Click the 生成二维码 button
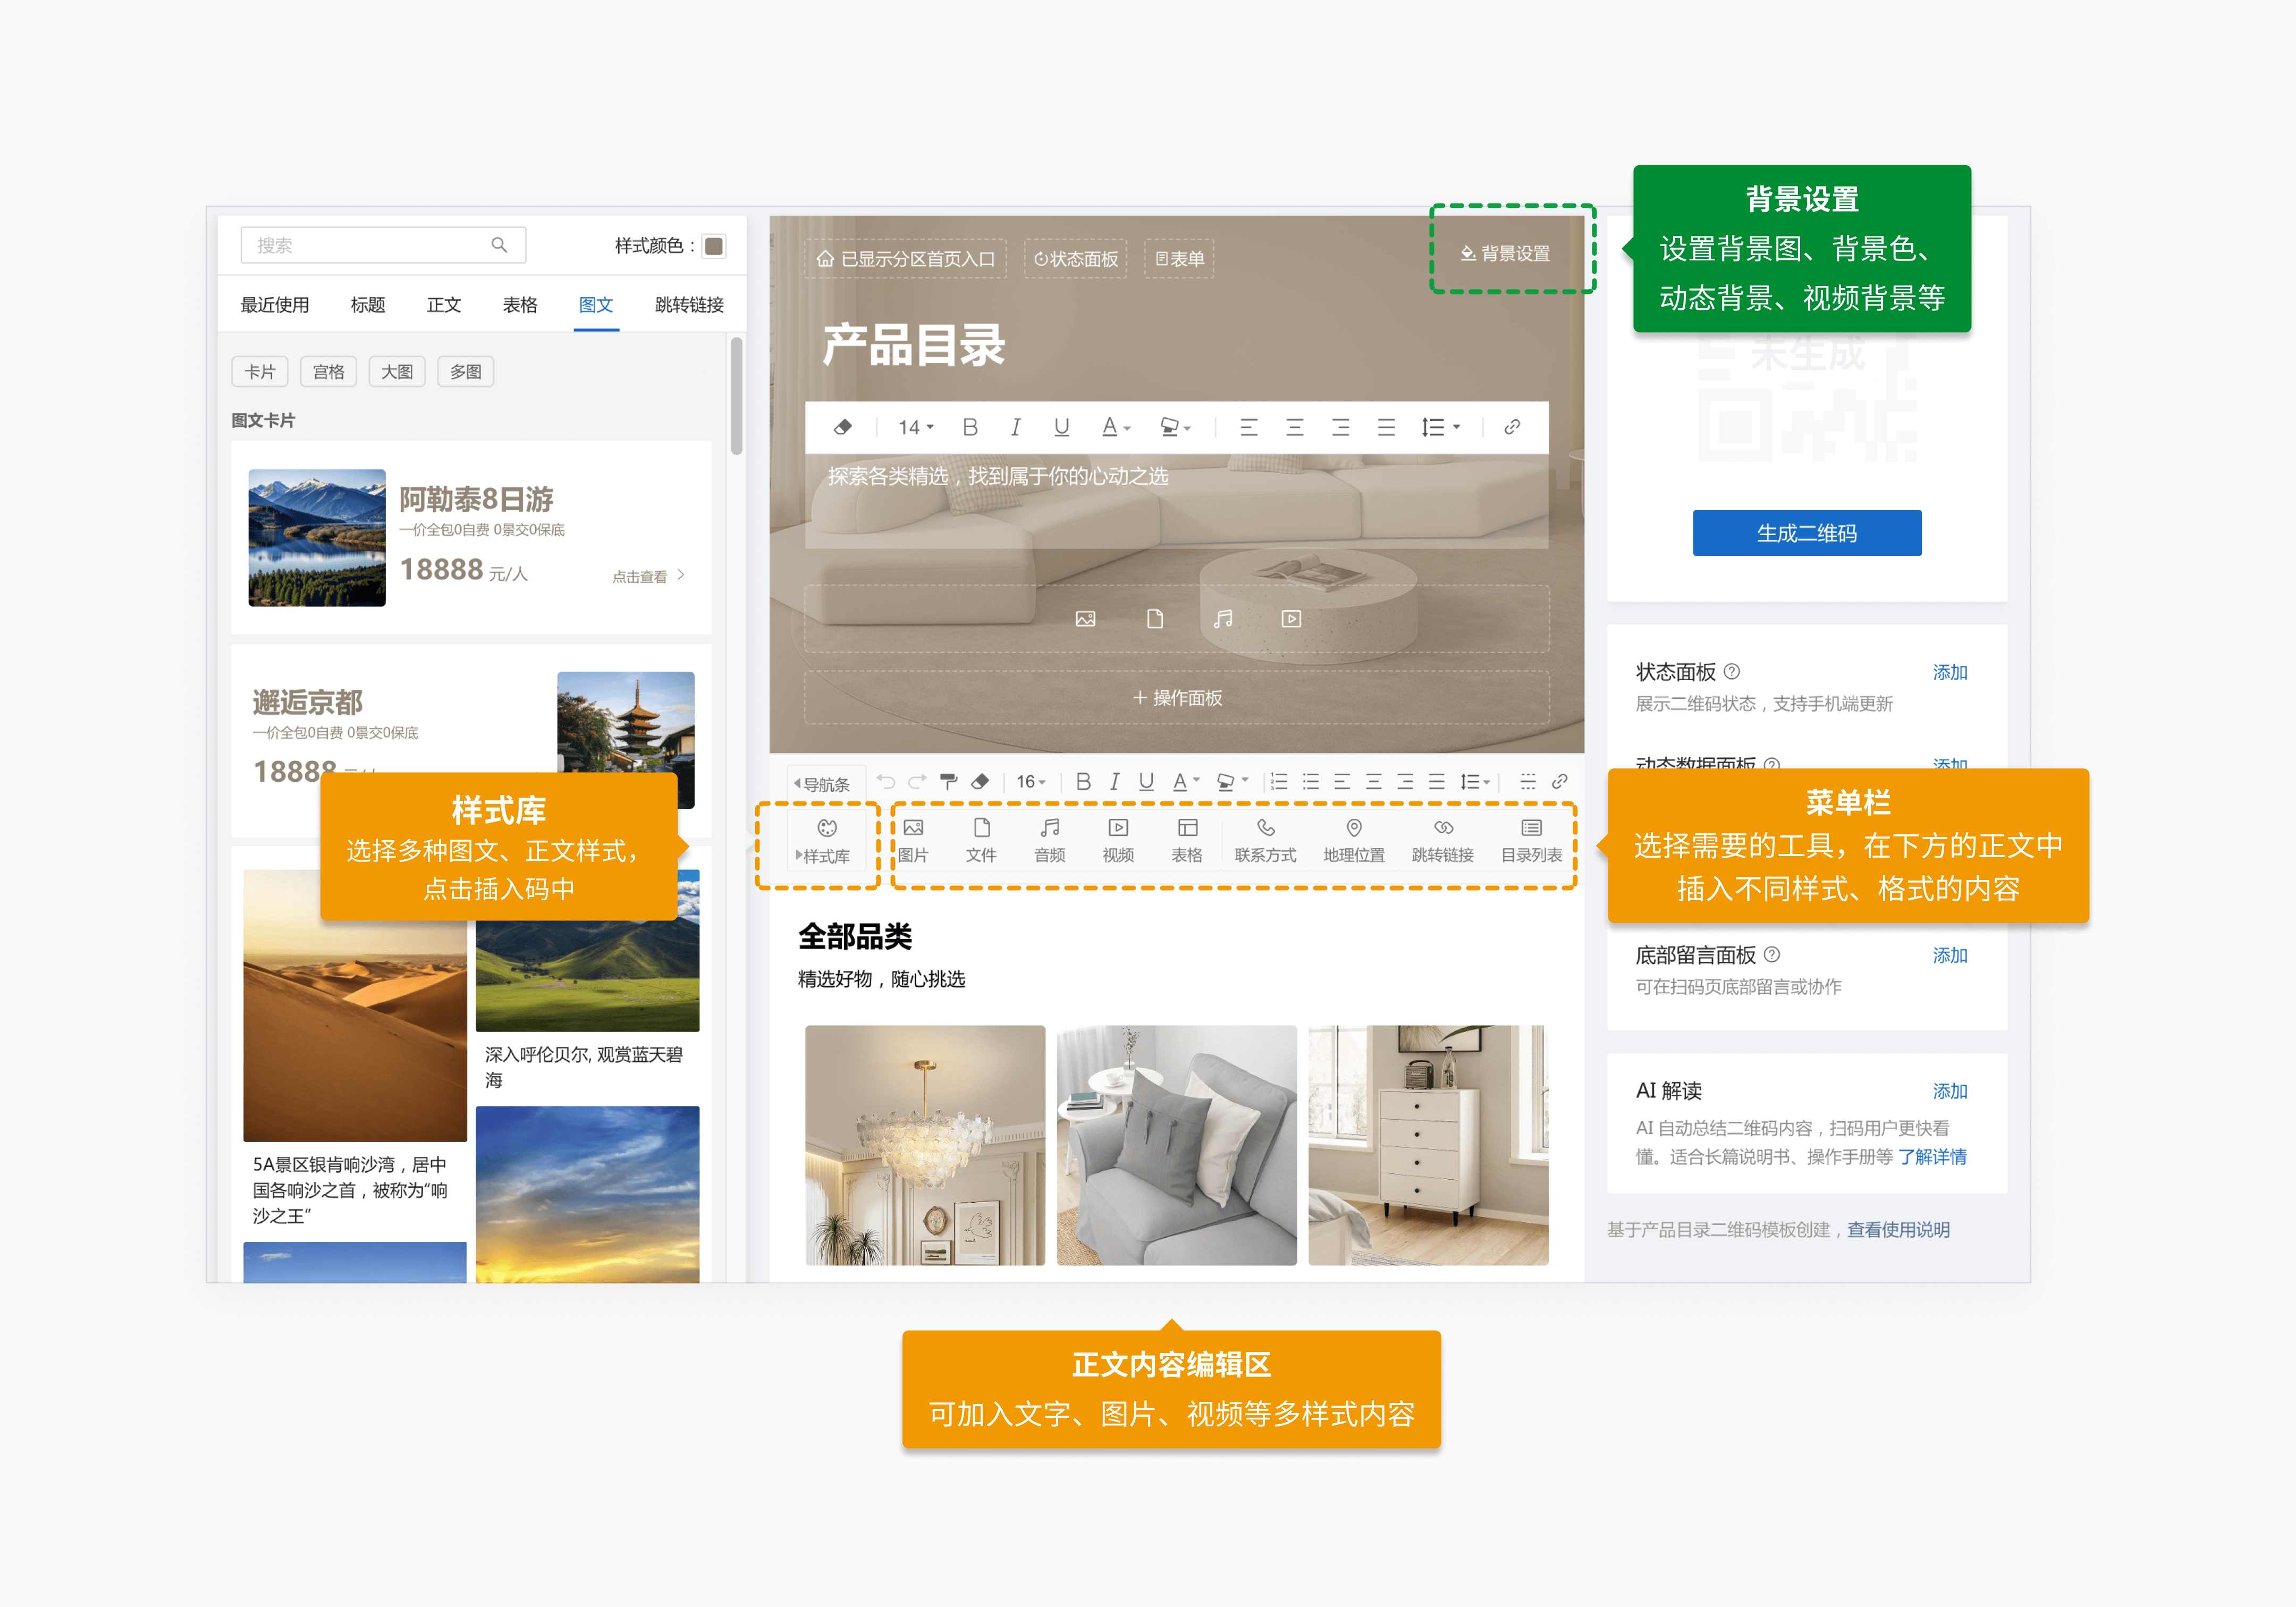 click(x=1806, y=533)
